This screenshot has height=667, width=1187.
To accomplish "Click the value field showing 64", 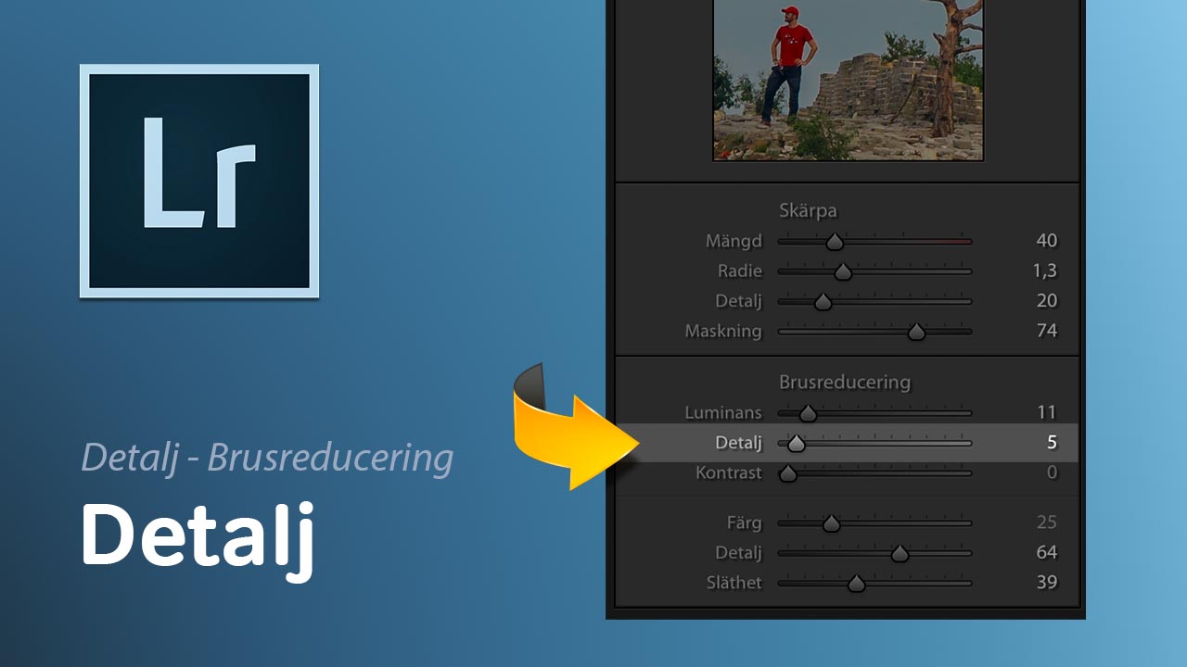I will tap(1046, 552).
